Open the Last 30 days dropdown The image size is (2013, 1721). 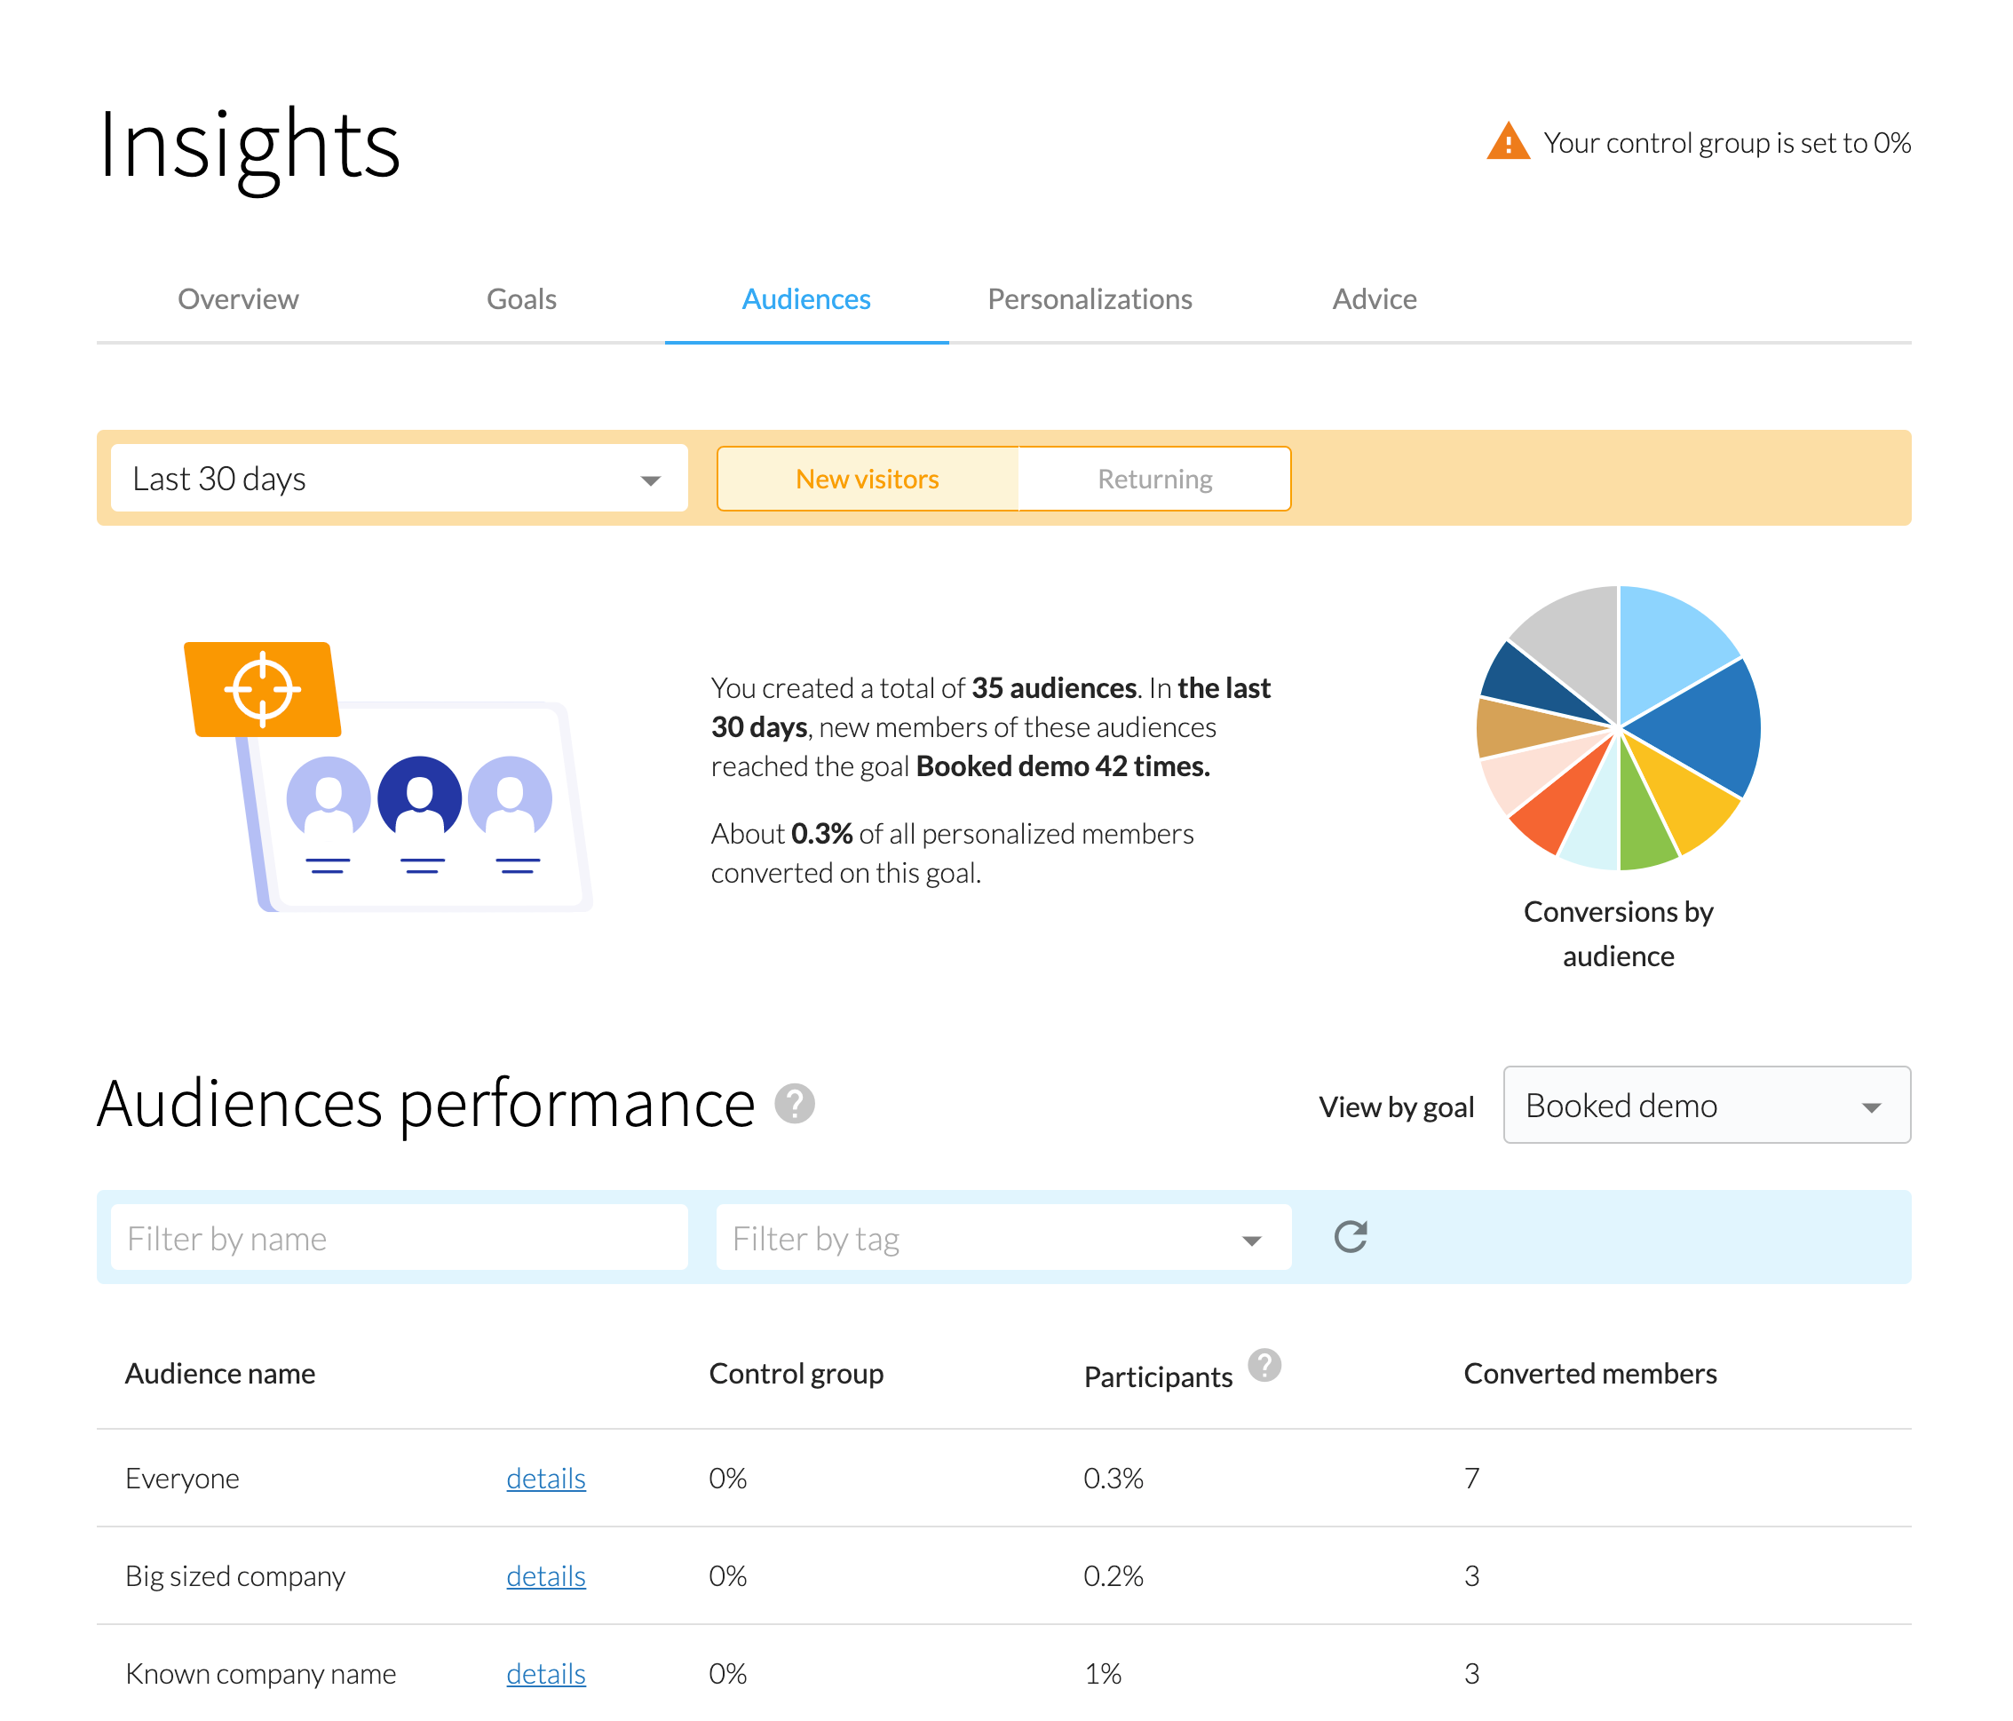(x=399, y=478)
